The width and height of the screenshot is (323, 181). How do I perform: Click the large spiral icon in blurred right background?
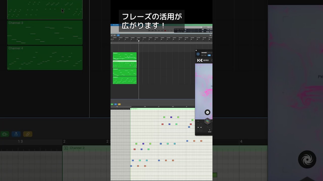pyautogui.click(x=307, y=159)
